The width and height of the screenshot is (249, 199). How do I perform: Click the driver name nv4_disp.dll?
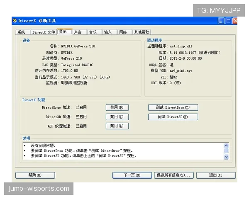[181, 46]
